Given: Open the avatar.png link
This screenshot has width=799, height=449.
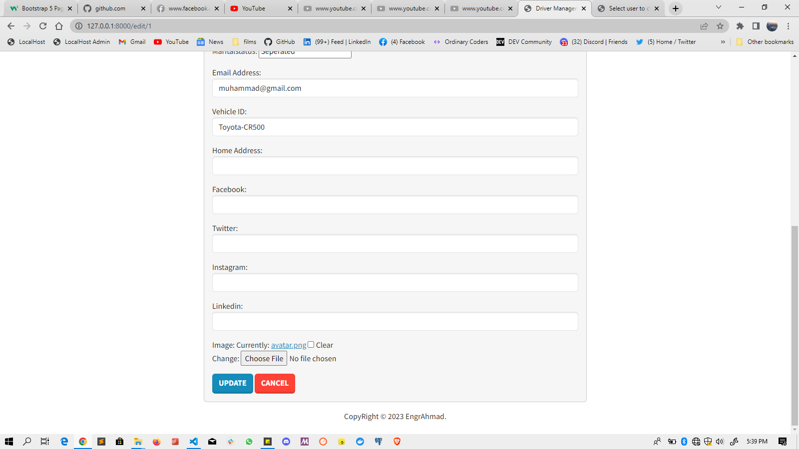Looking at the screenshot, I should click(288, 345).
